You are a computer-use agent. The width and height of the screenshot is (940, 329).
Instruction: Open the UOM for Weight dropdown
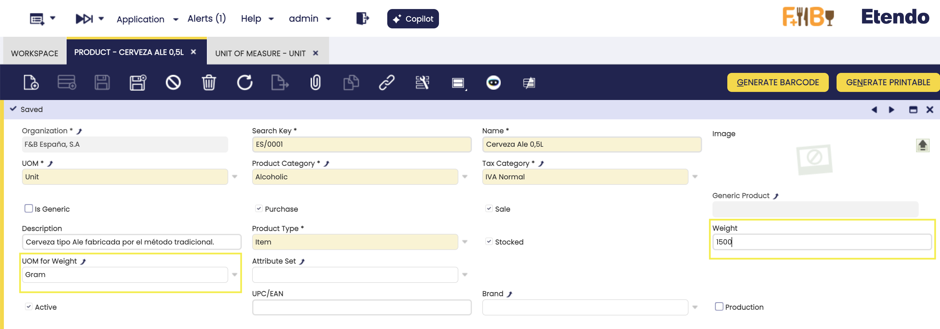pos(235,275)
